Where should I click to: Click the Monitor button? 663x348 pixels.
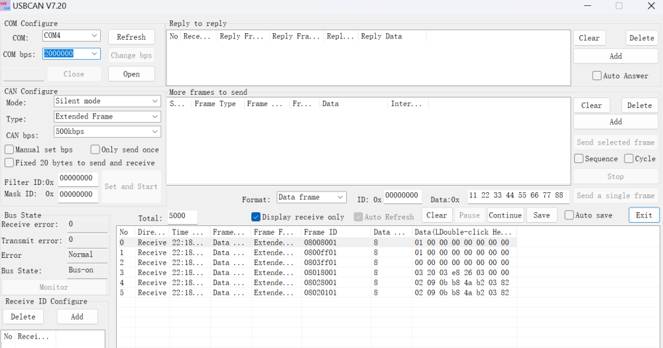click(54, 287)
